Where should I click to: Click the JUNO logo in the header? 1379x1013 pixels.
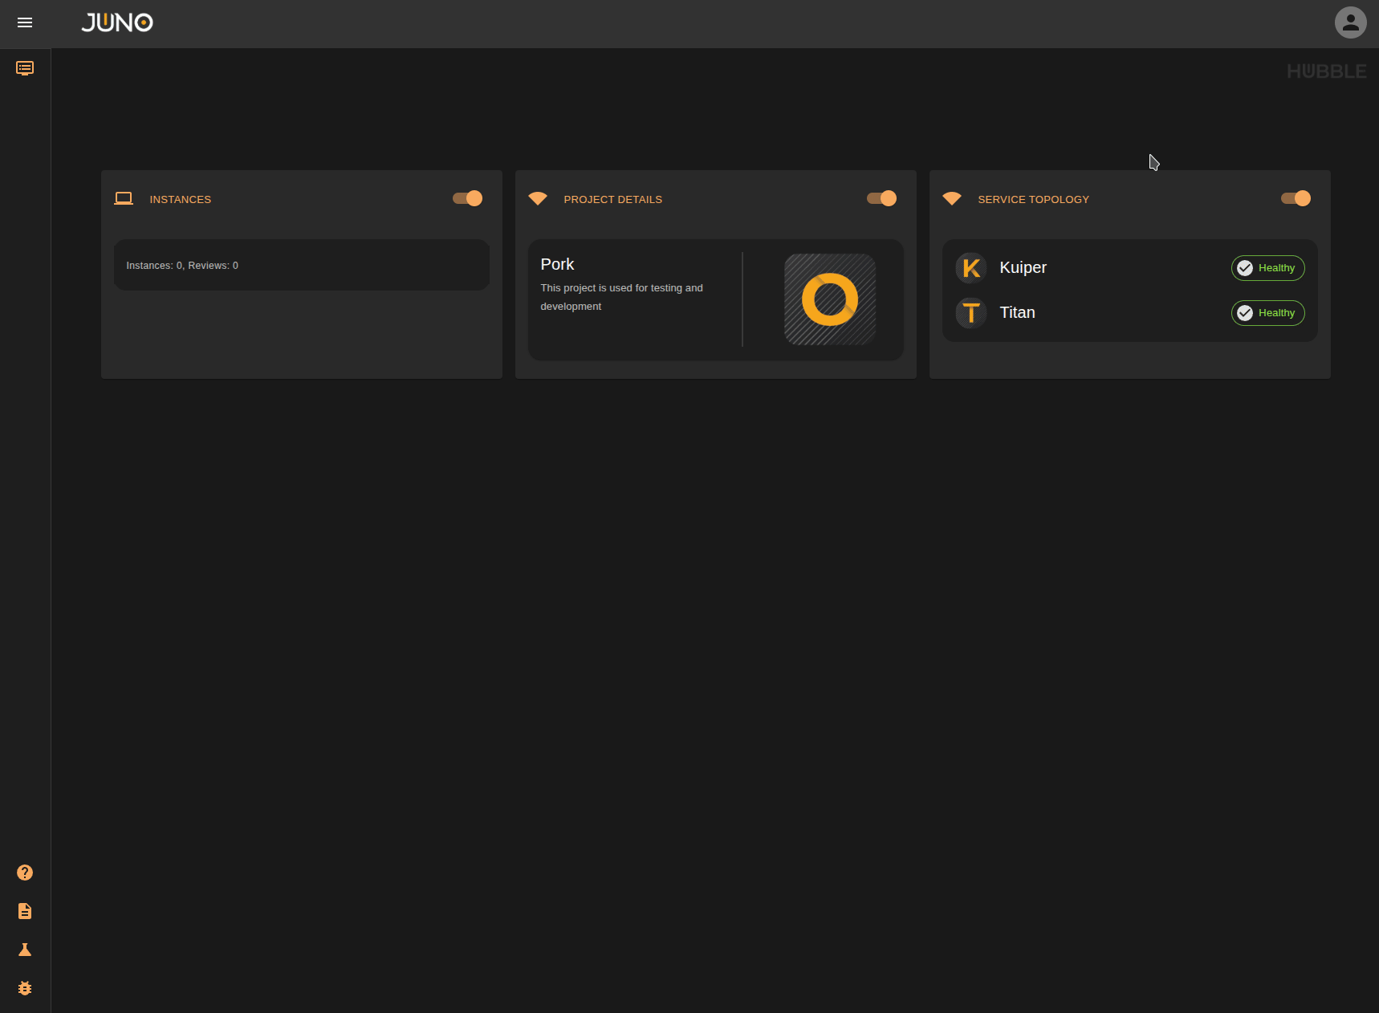pos(117,22)
